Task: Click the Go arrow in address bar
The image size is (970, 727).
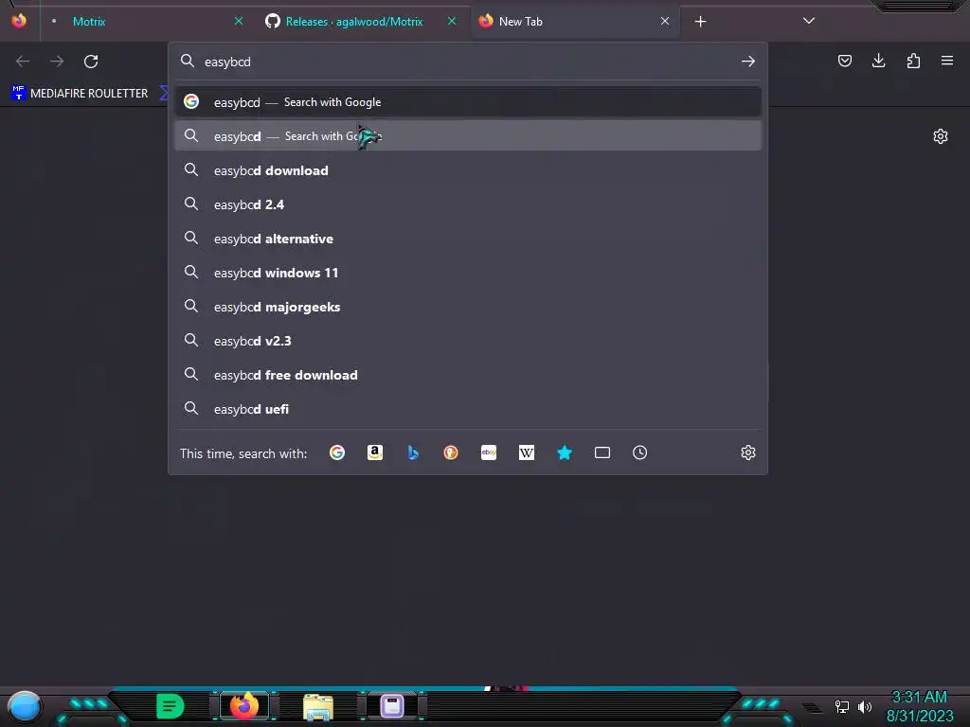Action: point(748,62)
